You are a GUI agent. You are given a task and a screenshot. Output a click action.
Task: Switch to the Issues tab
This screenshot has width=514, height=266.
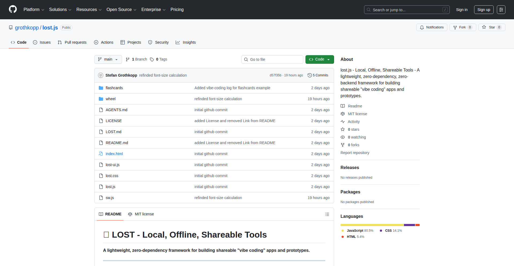(x=41, y=42)
